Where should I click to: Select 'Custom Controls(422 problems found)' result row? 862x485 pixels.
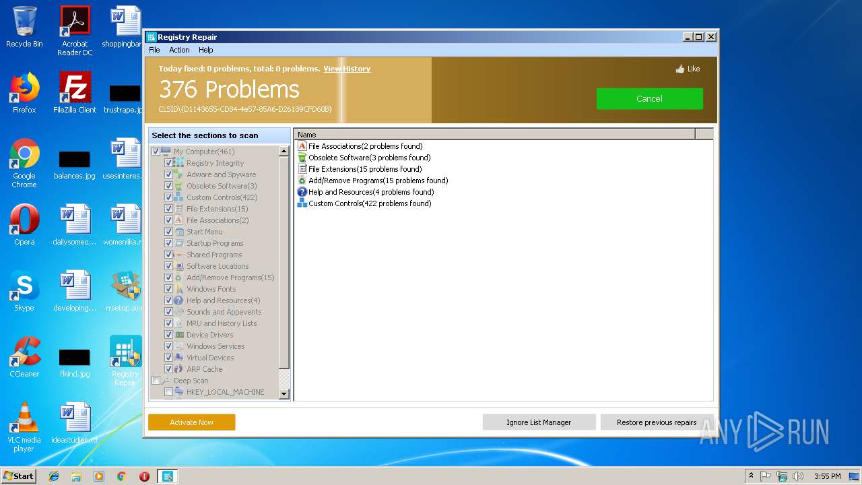point(370,203)
